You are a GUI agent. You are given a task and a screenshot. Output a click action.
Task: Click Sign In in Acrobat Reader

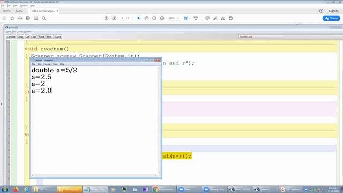pyautogui.click(x=333, y=11)
